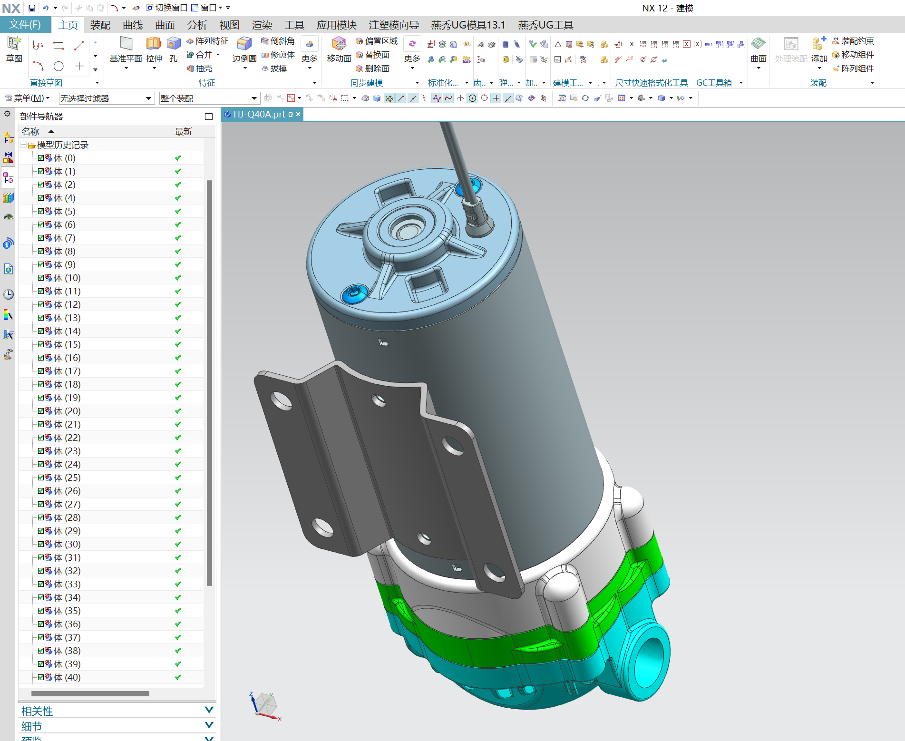Screen dimensions: 905x741
Task: Toggle the checkbox for 体 (10)
Action: (x=41, y=278)
